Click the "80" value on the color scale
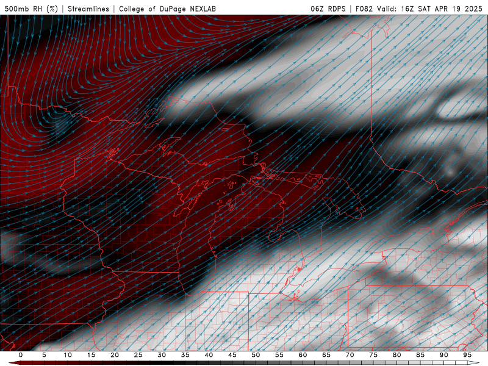488x366 pixels. coord(396,355)
